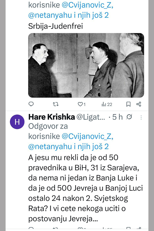Open @Cvijanovic_Z mention in top tweet
Image resolution: width=154 pixels, height=231 pixels.
(88, 5)
